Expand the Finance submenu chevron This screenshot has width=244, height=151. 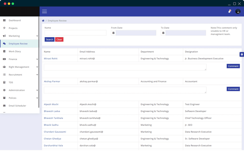(37, 59)
